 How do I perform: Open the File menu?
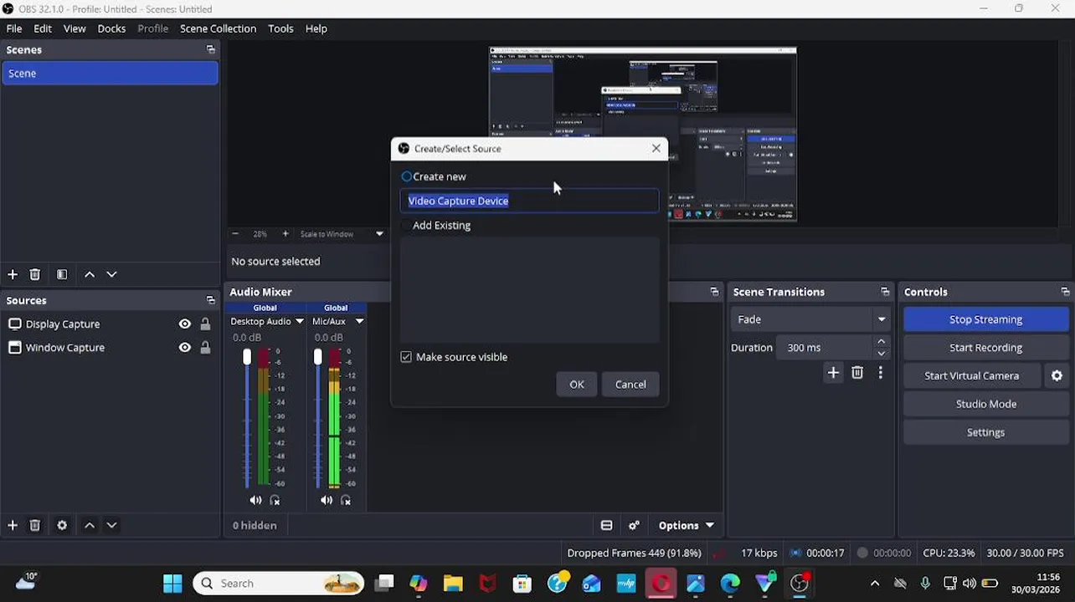[x=14, y=28]
